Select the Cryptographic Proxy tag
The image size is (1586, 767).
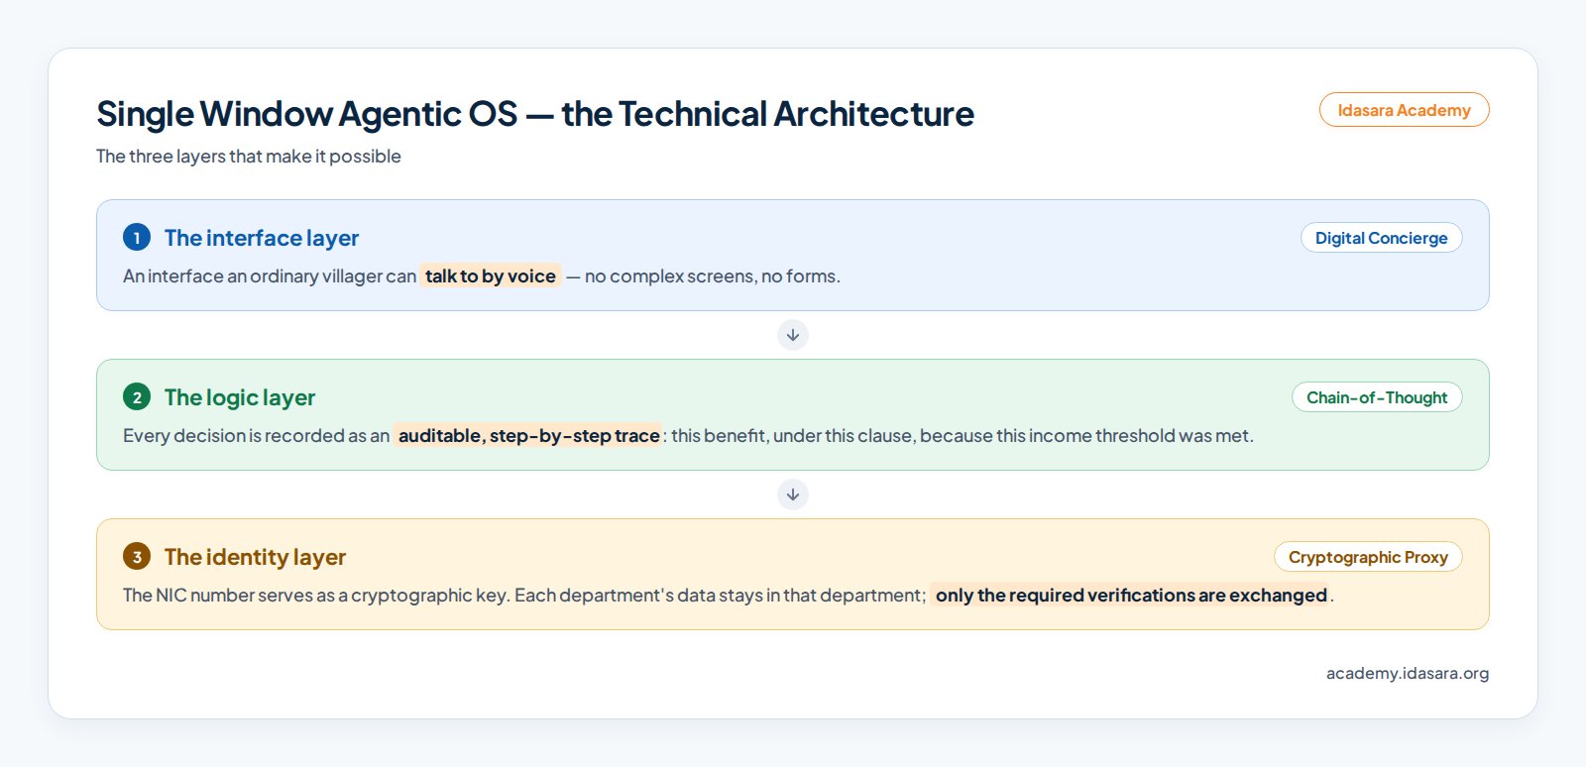pos(1368,557)
